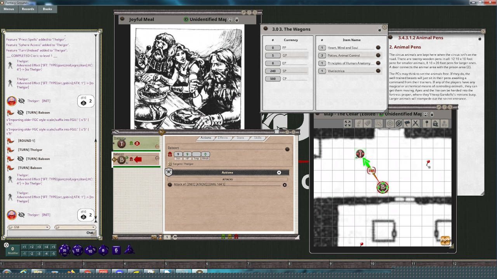497x279 pixels.
Task: Expand the Thelgor entry section toggle
Action: pos(157,146)
